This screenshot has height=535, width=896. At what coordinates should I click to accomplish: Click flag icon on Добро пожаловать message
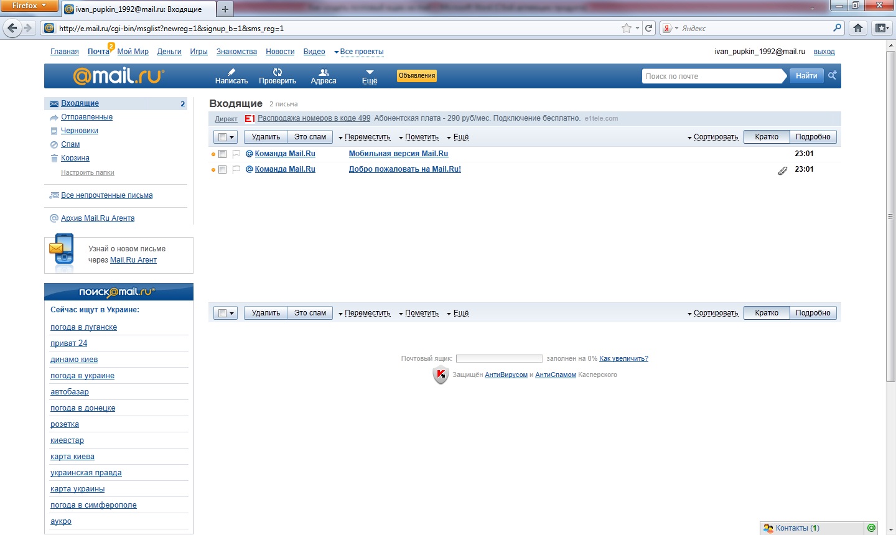pos(236,169)
